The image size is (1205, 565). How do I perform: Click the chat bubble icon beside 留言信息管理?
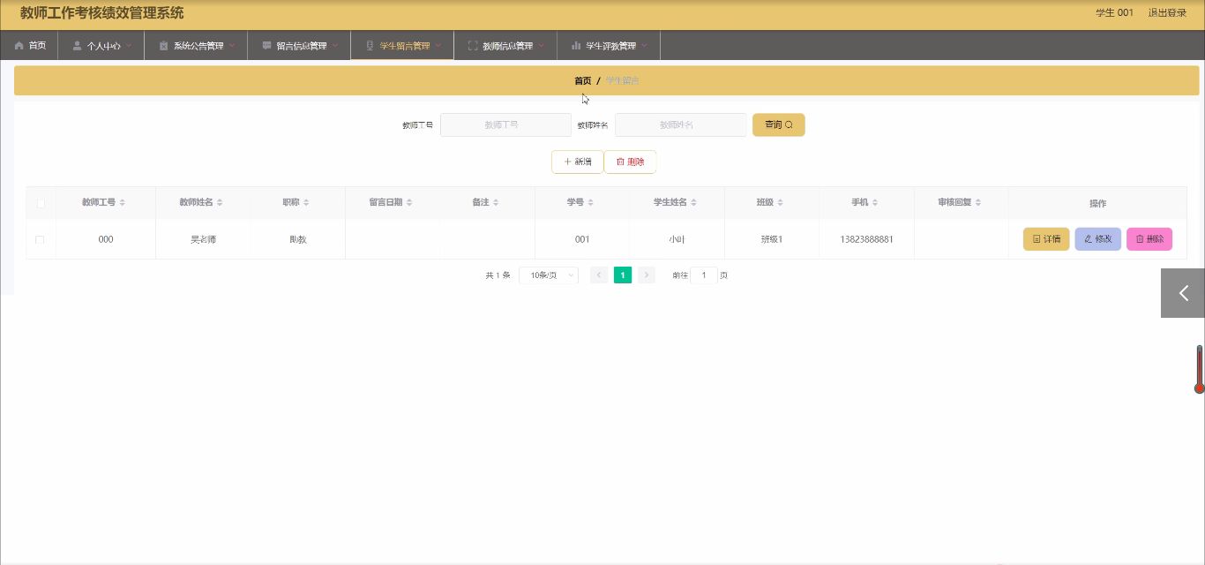pos(266,45)
